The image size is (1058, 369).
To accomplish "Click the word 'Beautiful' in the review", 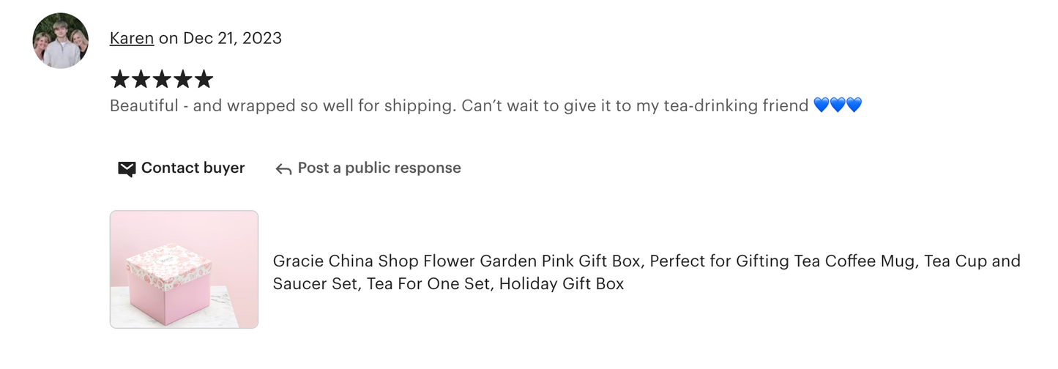I will (x=144, y=105).
